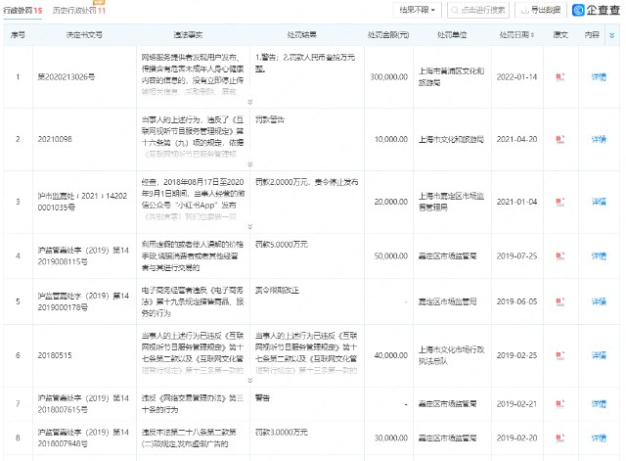Open 详情 link for 40,000.00 penalty row
The height and width of the screenshot is (461, 626).
(x=599, y=355)
